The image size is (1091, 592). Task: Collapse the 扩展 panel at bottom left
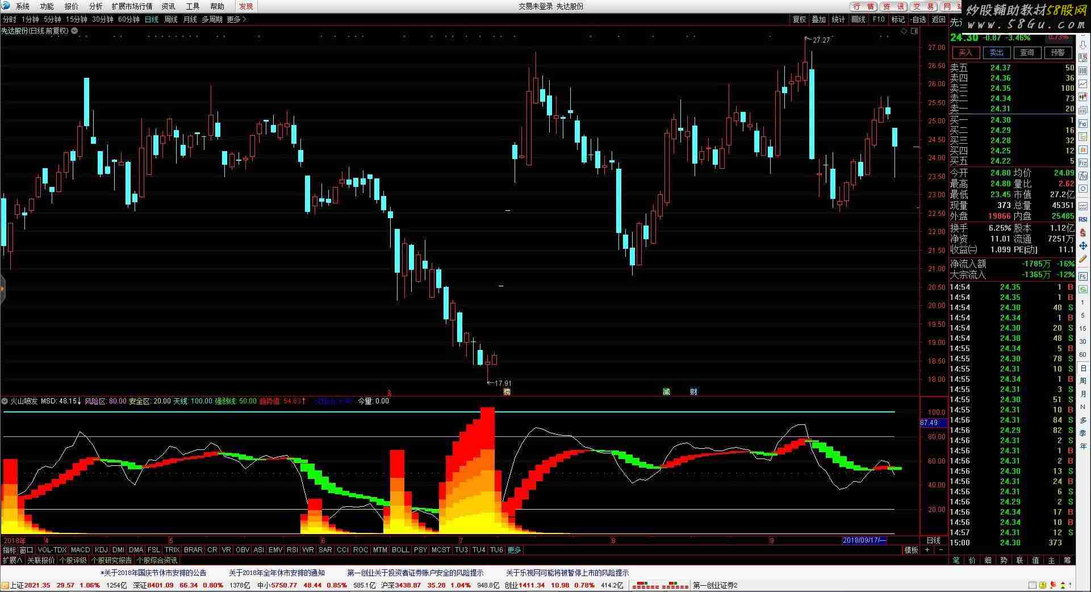point(11,560)
